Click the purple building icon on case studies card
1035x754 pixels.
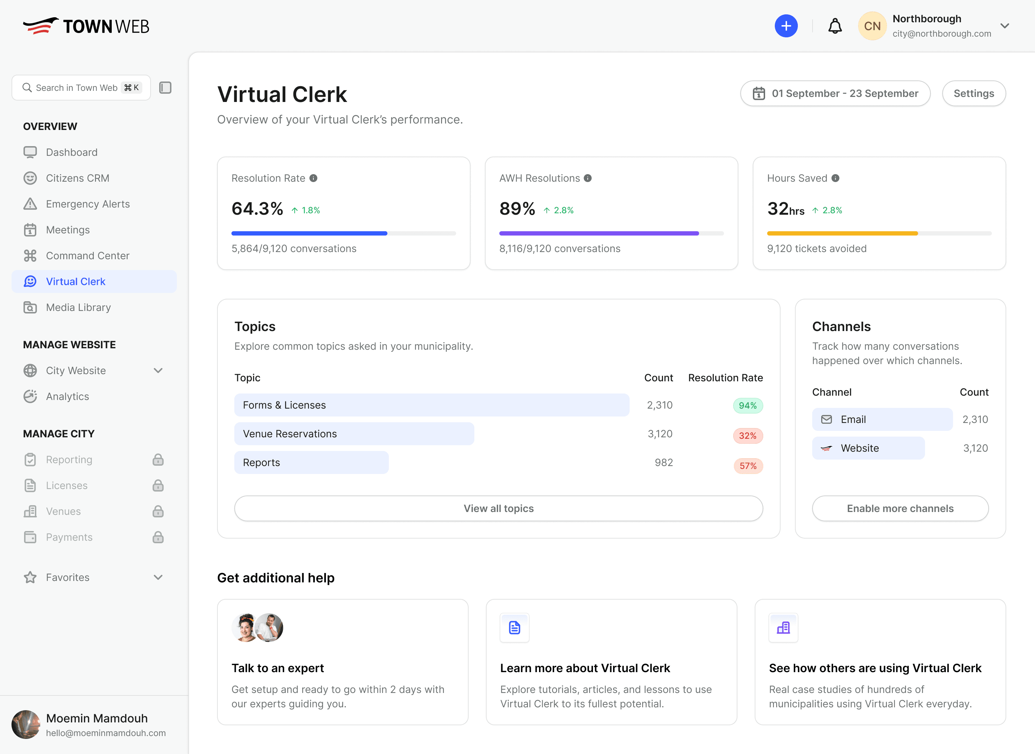point(783,628)
